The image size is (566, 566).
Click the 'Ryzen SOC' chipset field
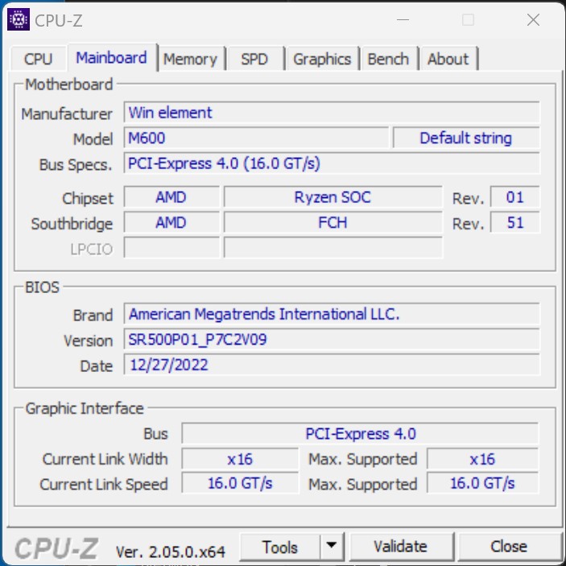333,196
